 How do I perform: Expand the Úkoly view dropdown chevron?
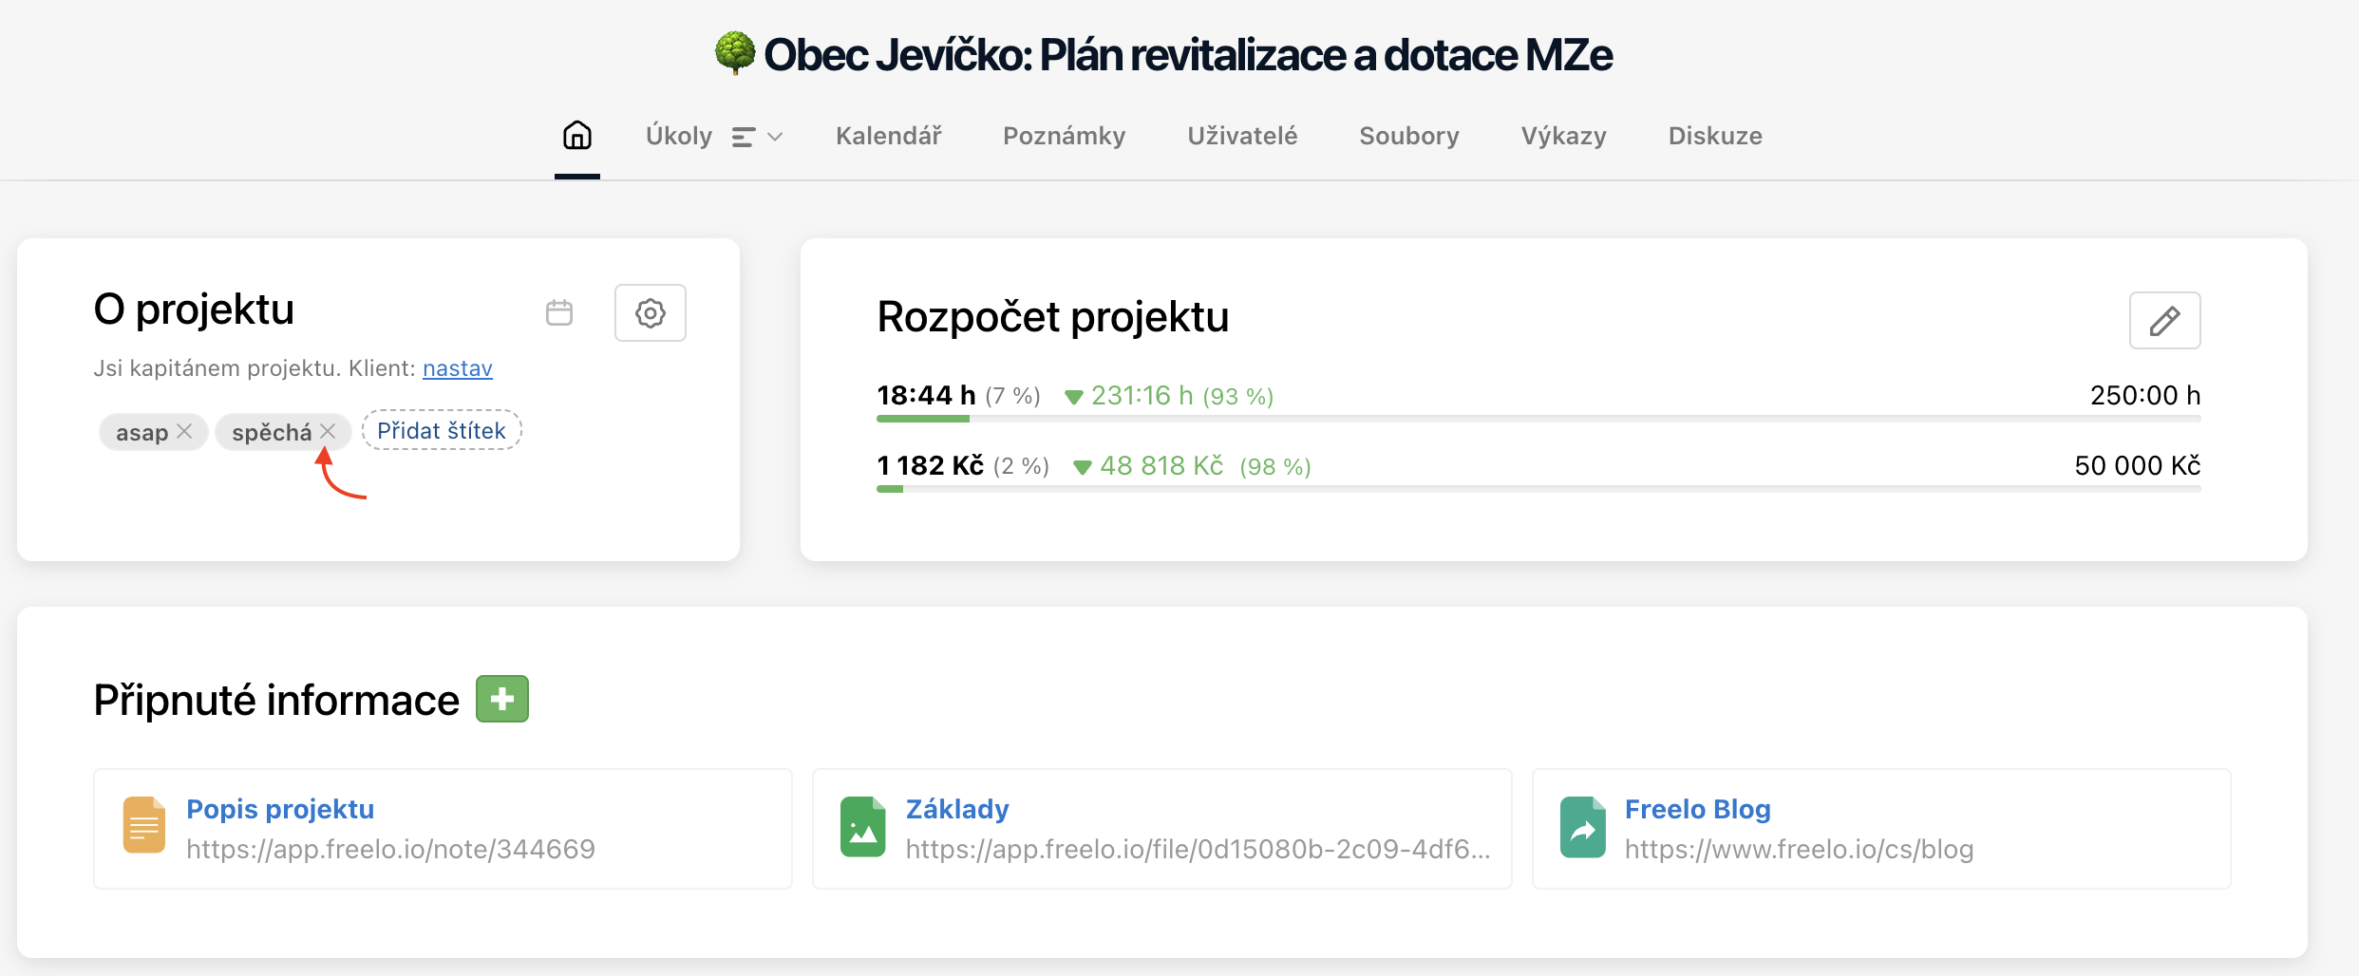[x=775, y=137]
